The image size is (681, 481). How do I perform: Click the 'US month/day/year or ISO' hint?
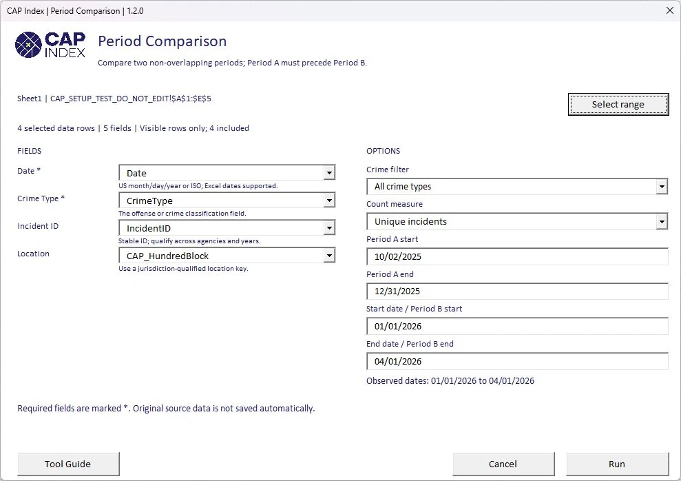point(198,186)
